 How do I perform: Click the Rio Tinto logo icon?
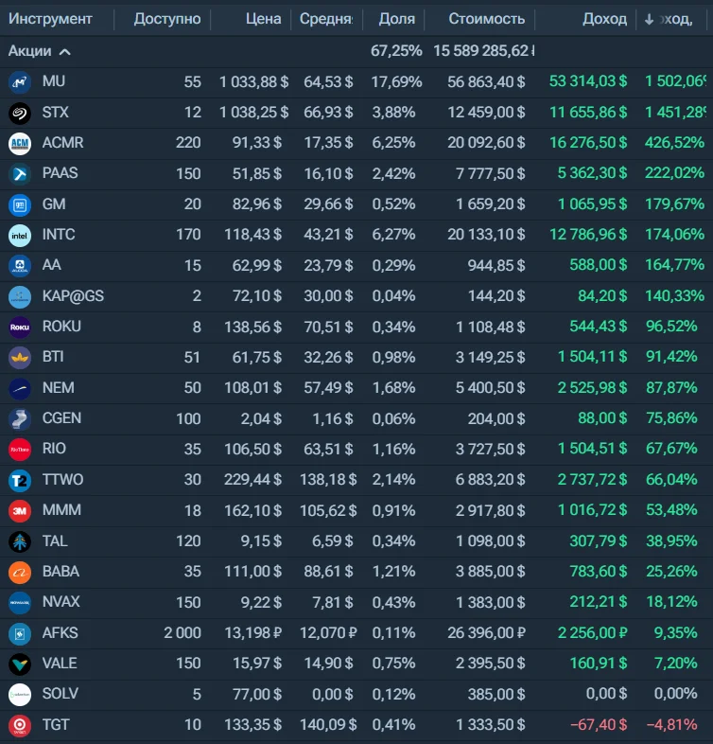(x=20, y=450)
